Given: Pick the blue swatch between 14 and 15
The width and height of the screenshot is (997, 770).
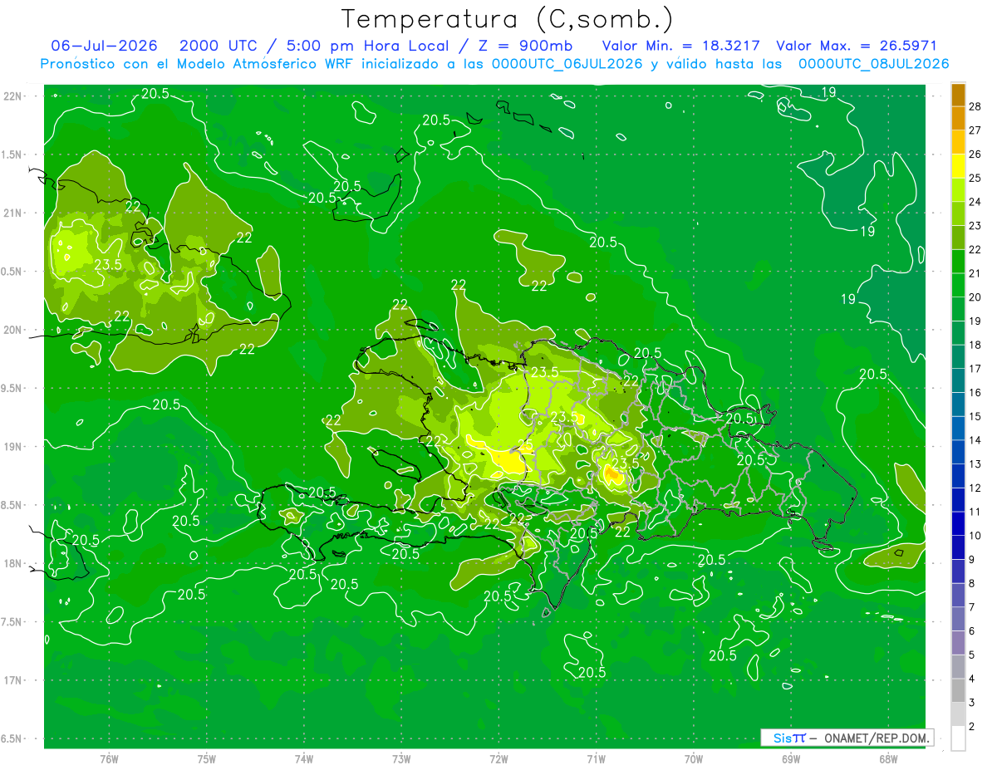Looking at the screenshot, I should pos(959,429).
